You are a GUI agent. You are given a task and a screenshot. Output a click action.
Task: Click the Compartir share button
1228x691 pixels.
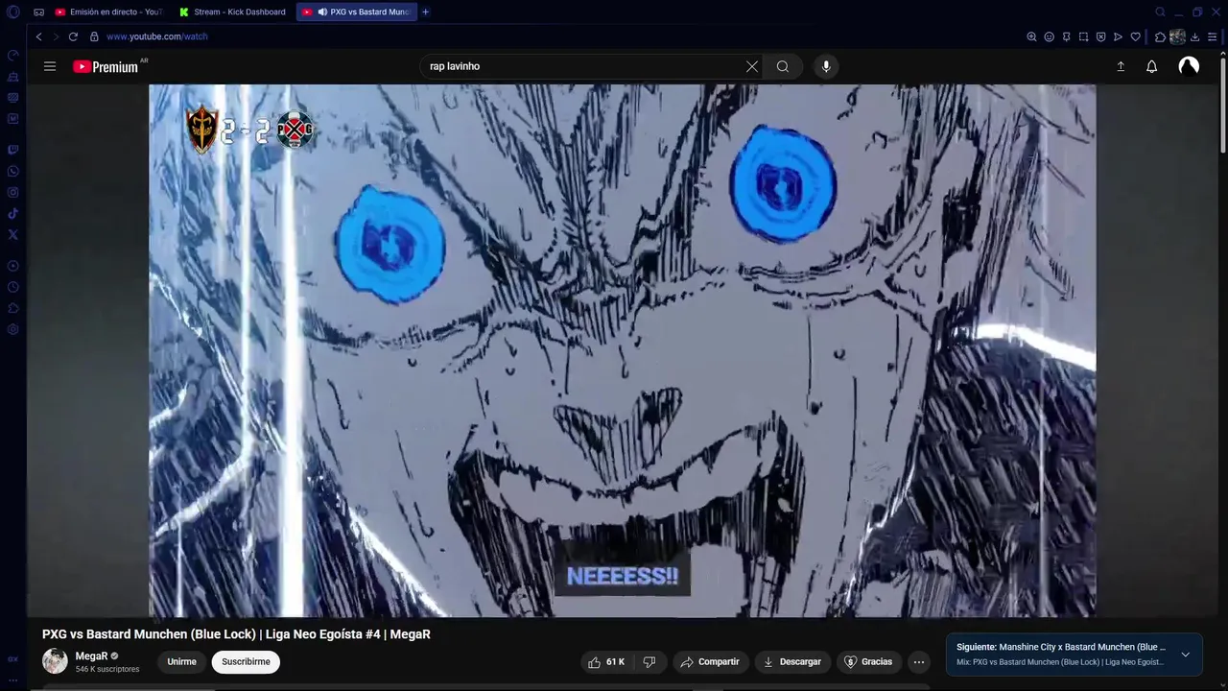tap(710, 662)
